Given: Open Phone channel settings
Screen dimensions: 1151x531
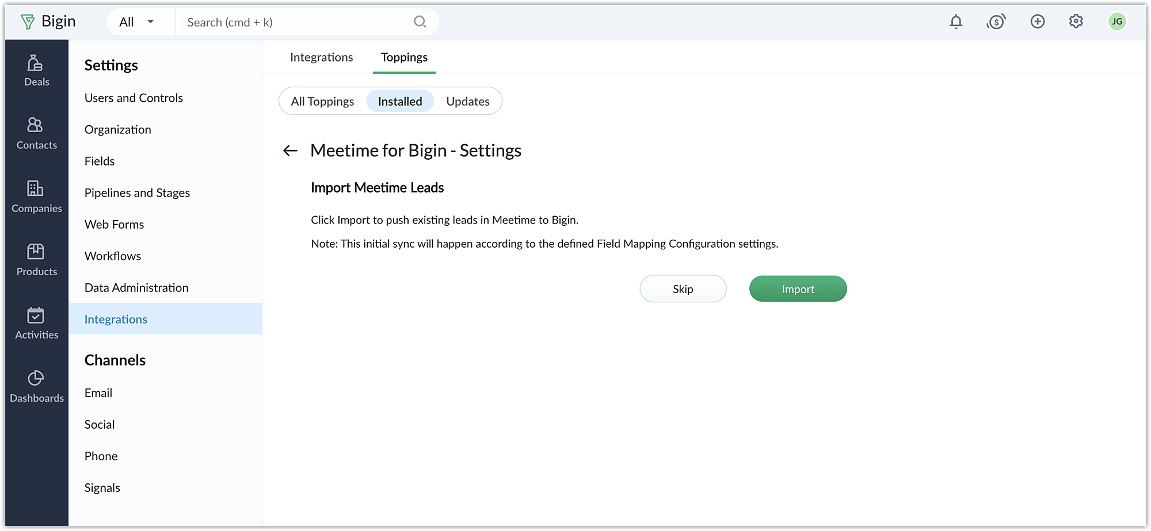Looking at the screenshot, I should click(101, 456).
